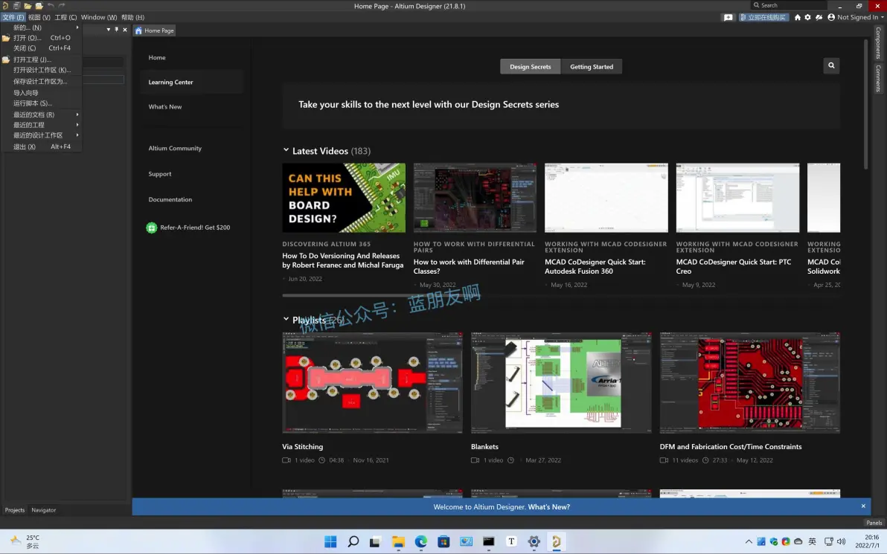Open the Windows Start menu
Image resolution: width=887 pixels, height=554 pixels.
(x=330, y=541)
